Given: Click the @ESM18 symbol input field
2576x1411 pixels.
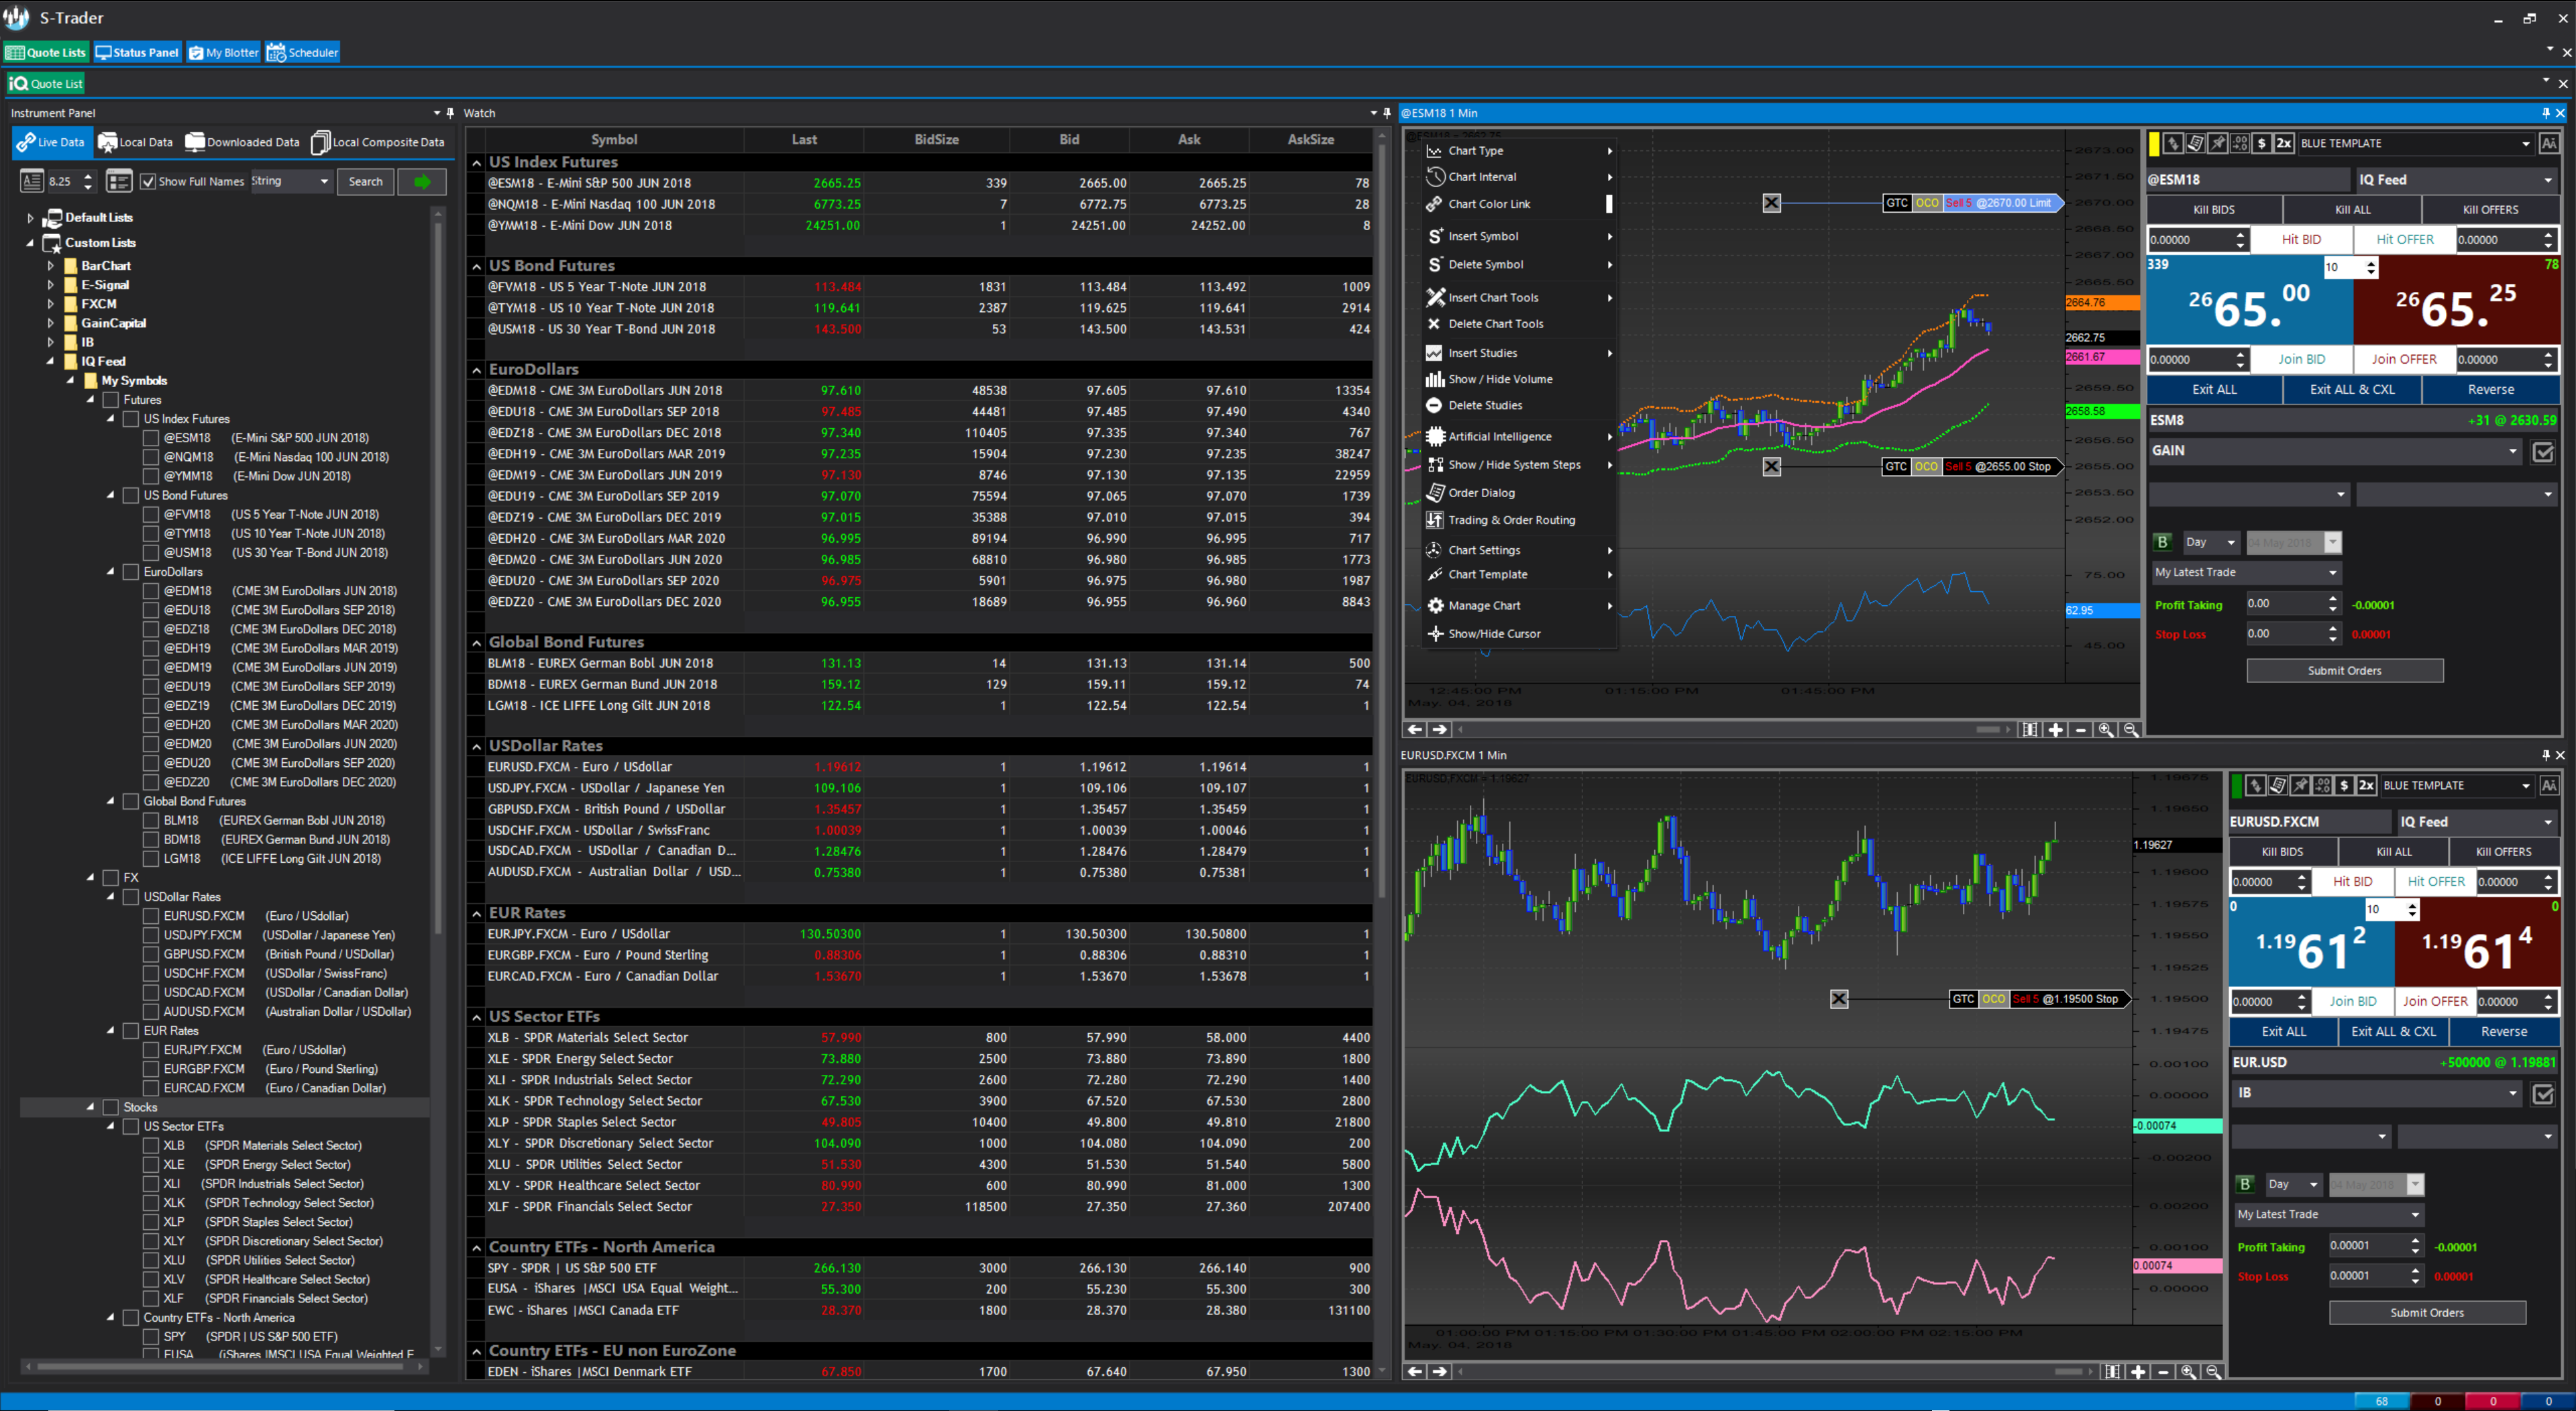Looking at the screenshot, I should pos(2247,180).
